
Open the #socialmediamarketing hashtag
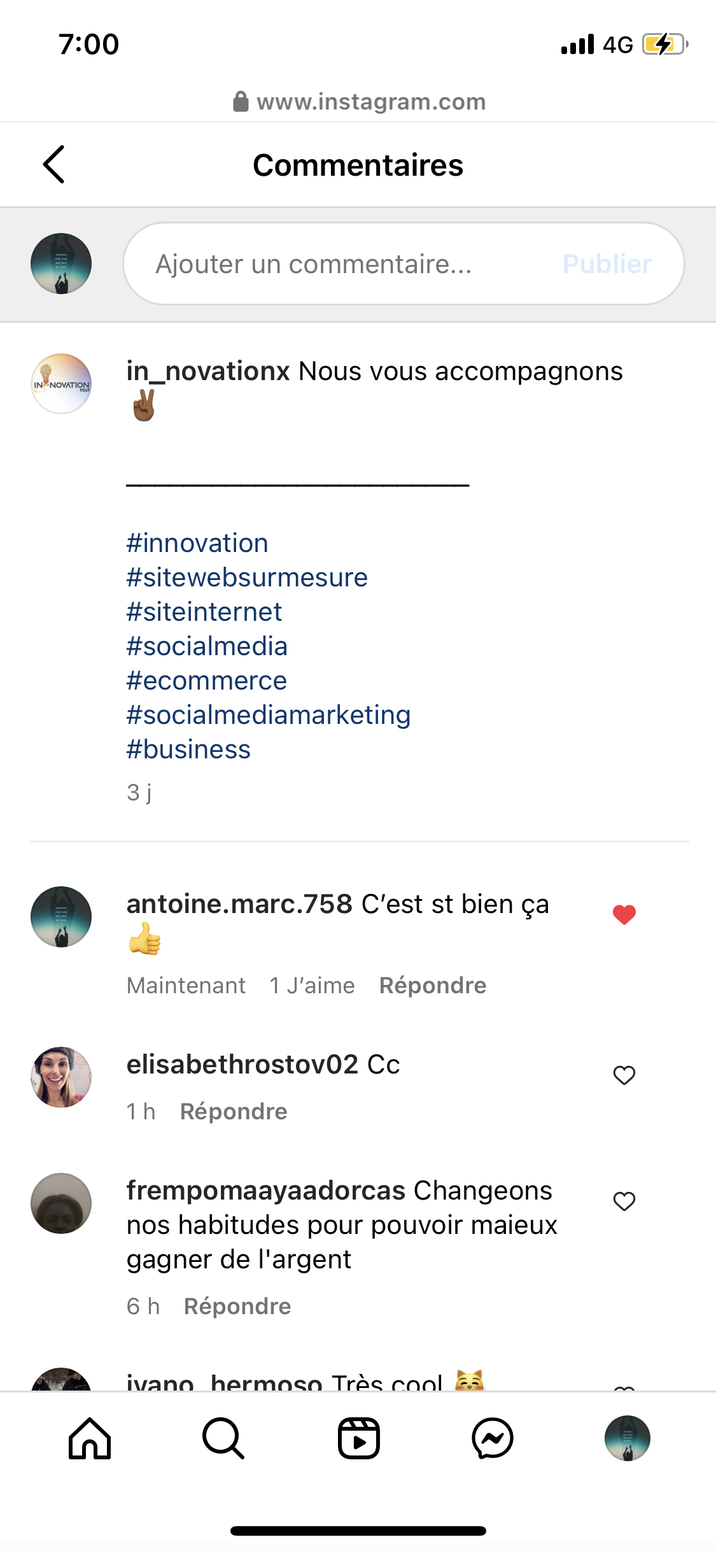[269, 715]
